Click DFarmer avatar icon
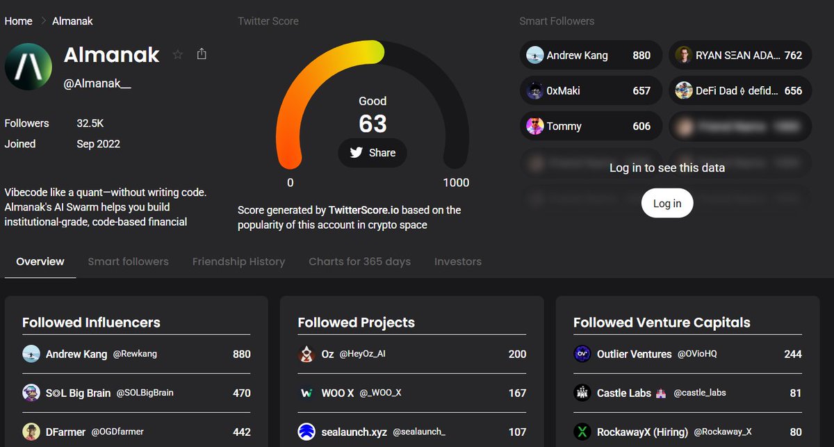 [x=31, y=432]
